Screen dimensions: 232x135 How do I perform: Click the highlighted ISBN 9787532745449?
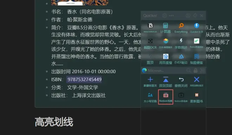tap(84, 79)
